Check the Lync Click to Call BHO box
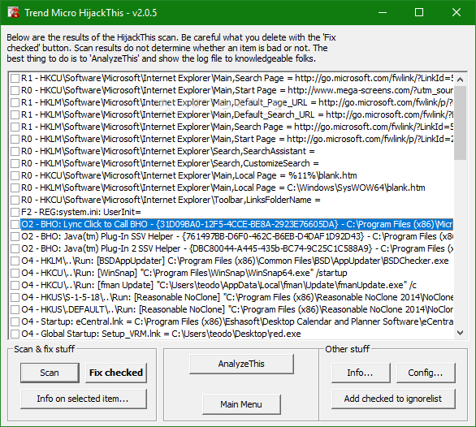Screen dimensions: 476x427 tap(15, 224)
